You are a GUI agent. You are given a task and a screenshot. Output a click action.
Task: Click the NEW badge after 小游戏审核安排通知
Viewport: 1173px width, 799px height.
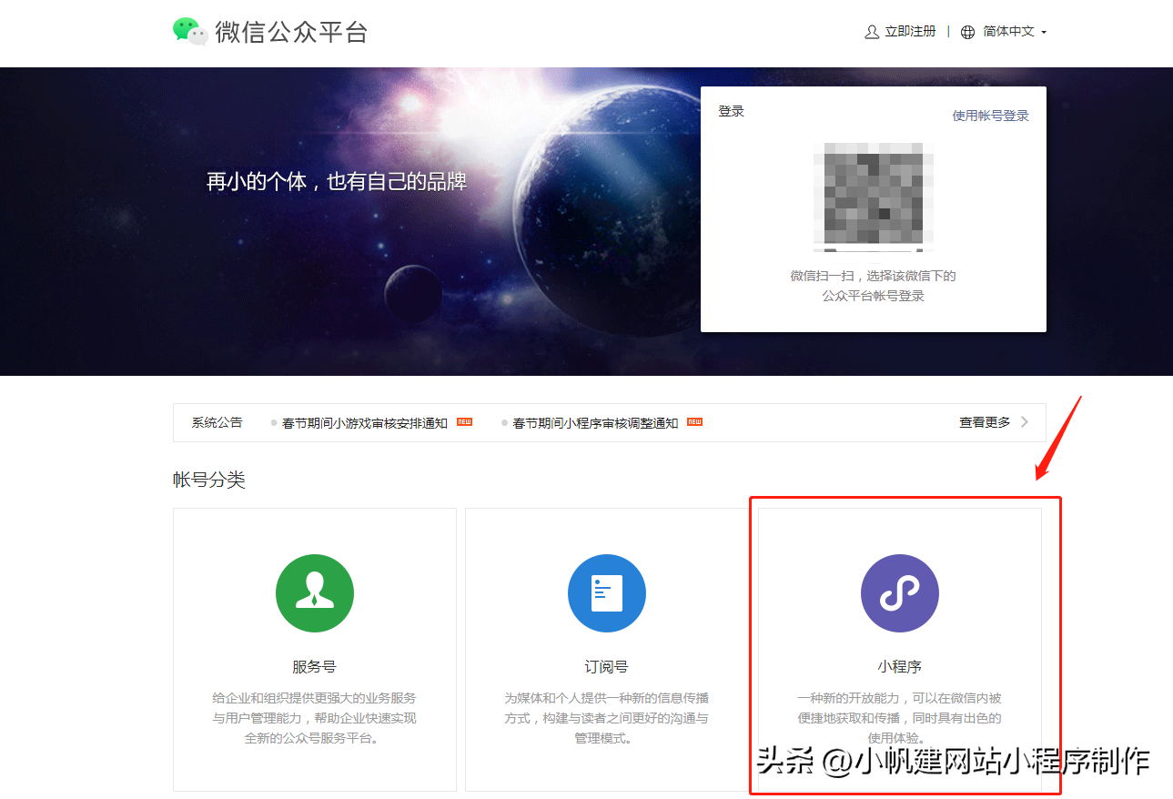(x=464, y=422)
